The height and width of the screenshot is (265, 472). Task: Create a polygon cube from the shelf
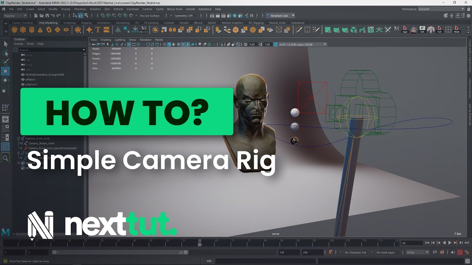pyautogui.click(x=23, y=30)
